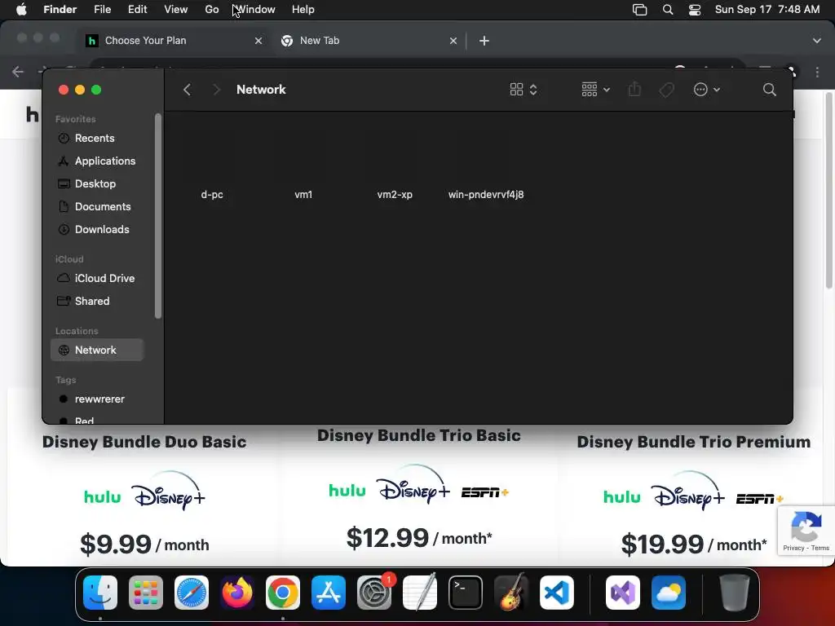This screenshot has width=835, height=626.
Task: Click Disney Bundle Trio Basic heading
Action: [419, 435]
